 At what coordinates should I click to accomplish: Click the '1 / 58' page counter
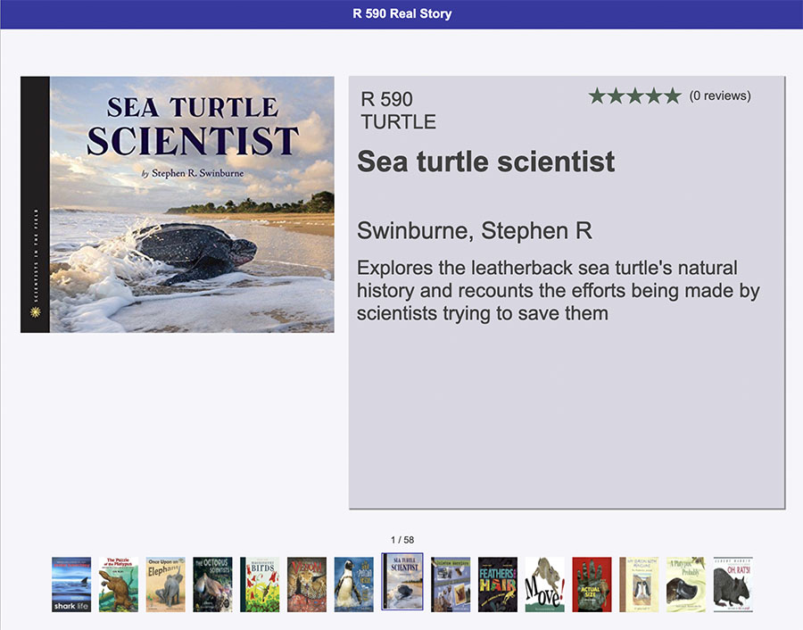[x=402, y=540]
